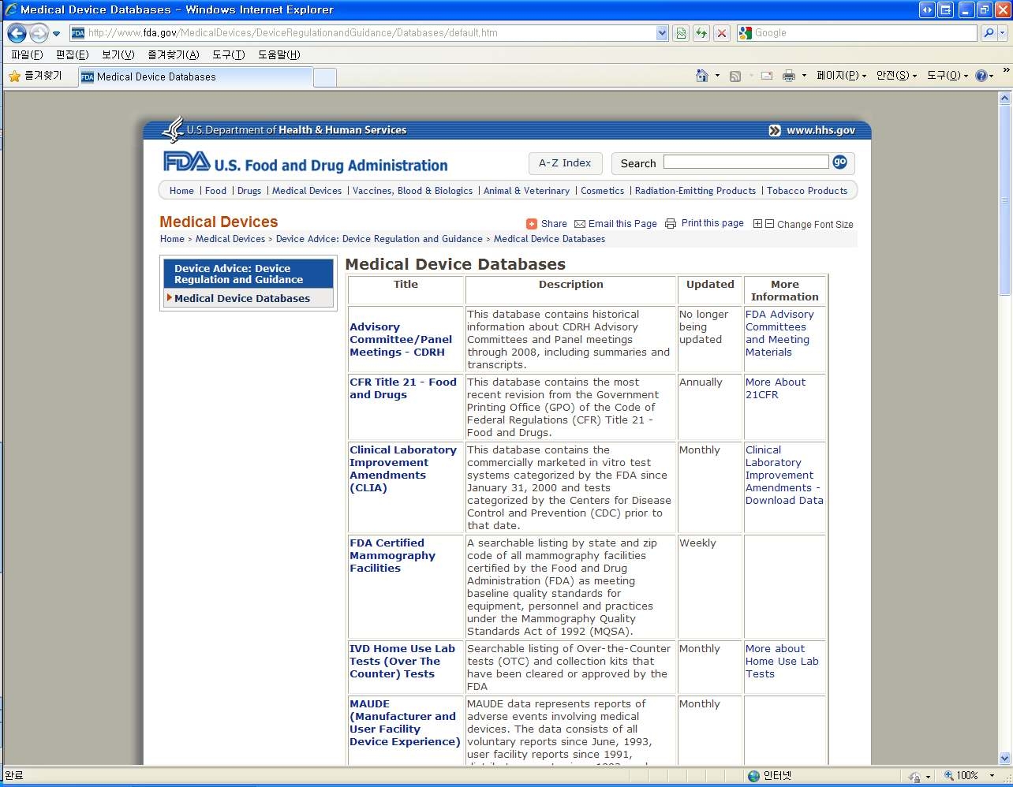Viewport: 1013px width, 787px height.
Task: Click the Home icon in command bar
Action: [702, 76]
